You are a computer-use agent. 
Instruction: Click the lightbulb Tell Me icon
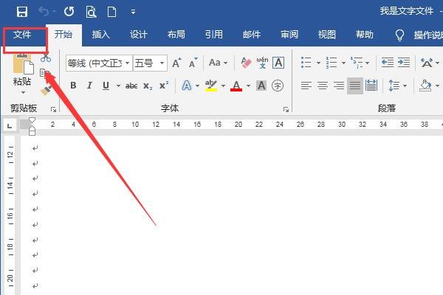click(399, 35)
